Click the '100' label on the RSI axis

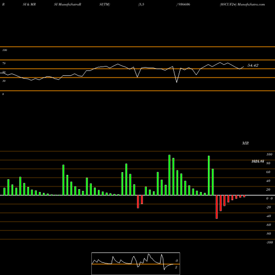[4, 50]
